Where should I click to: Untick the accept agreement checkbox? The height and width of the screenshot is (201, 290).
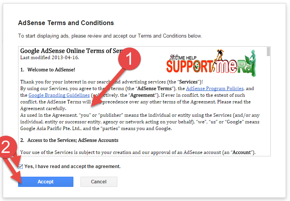[x=20, y=167]
